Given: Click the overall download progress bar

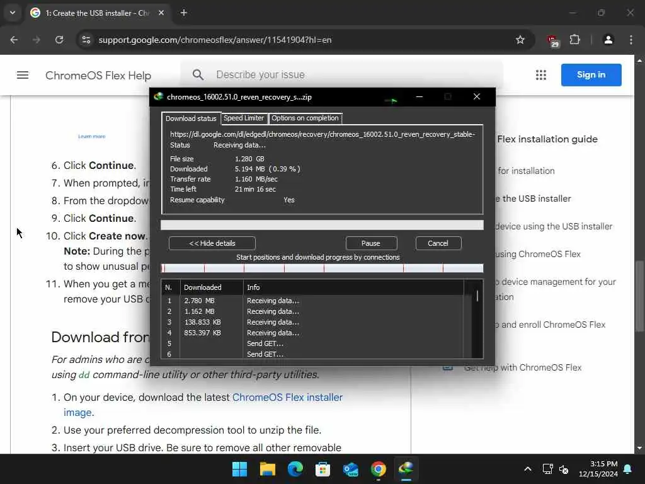Looking at the screenshot, I should 322,225.
